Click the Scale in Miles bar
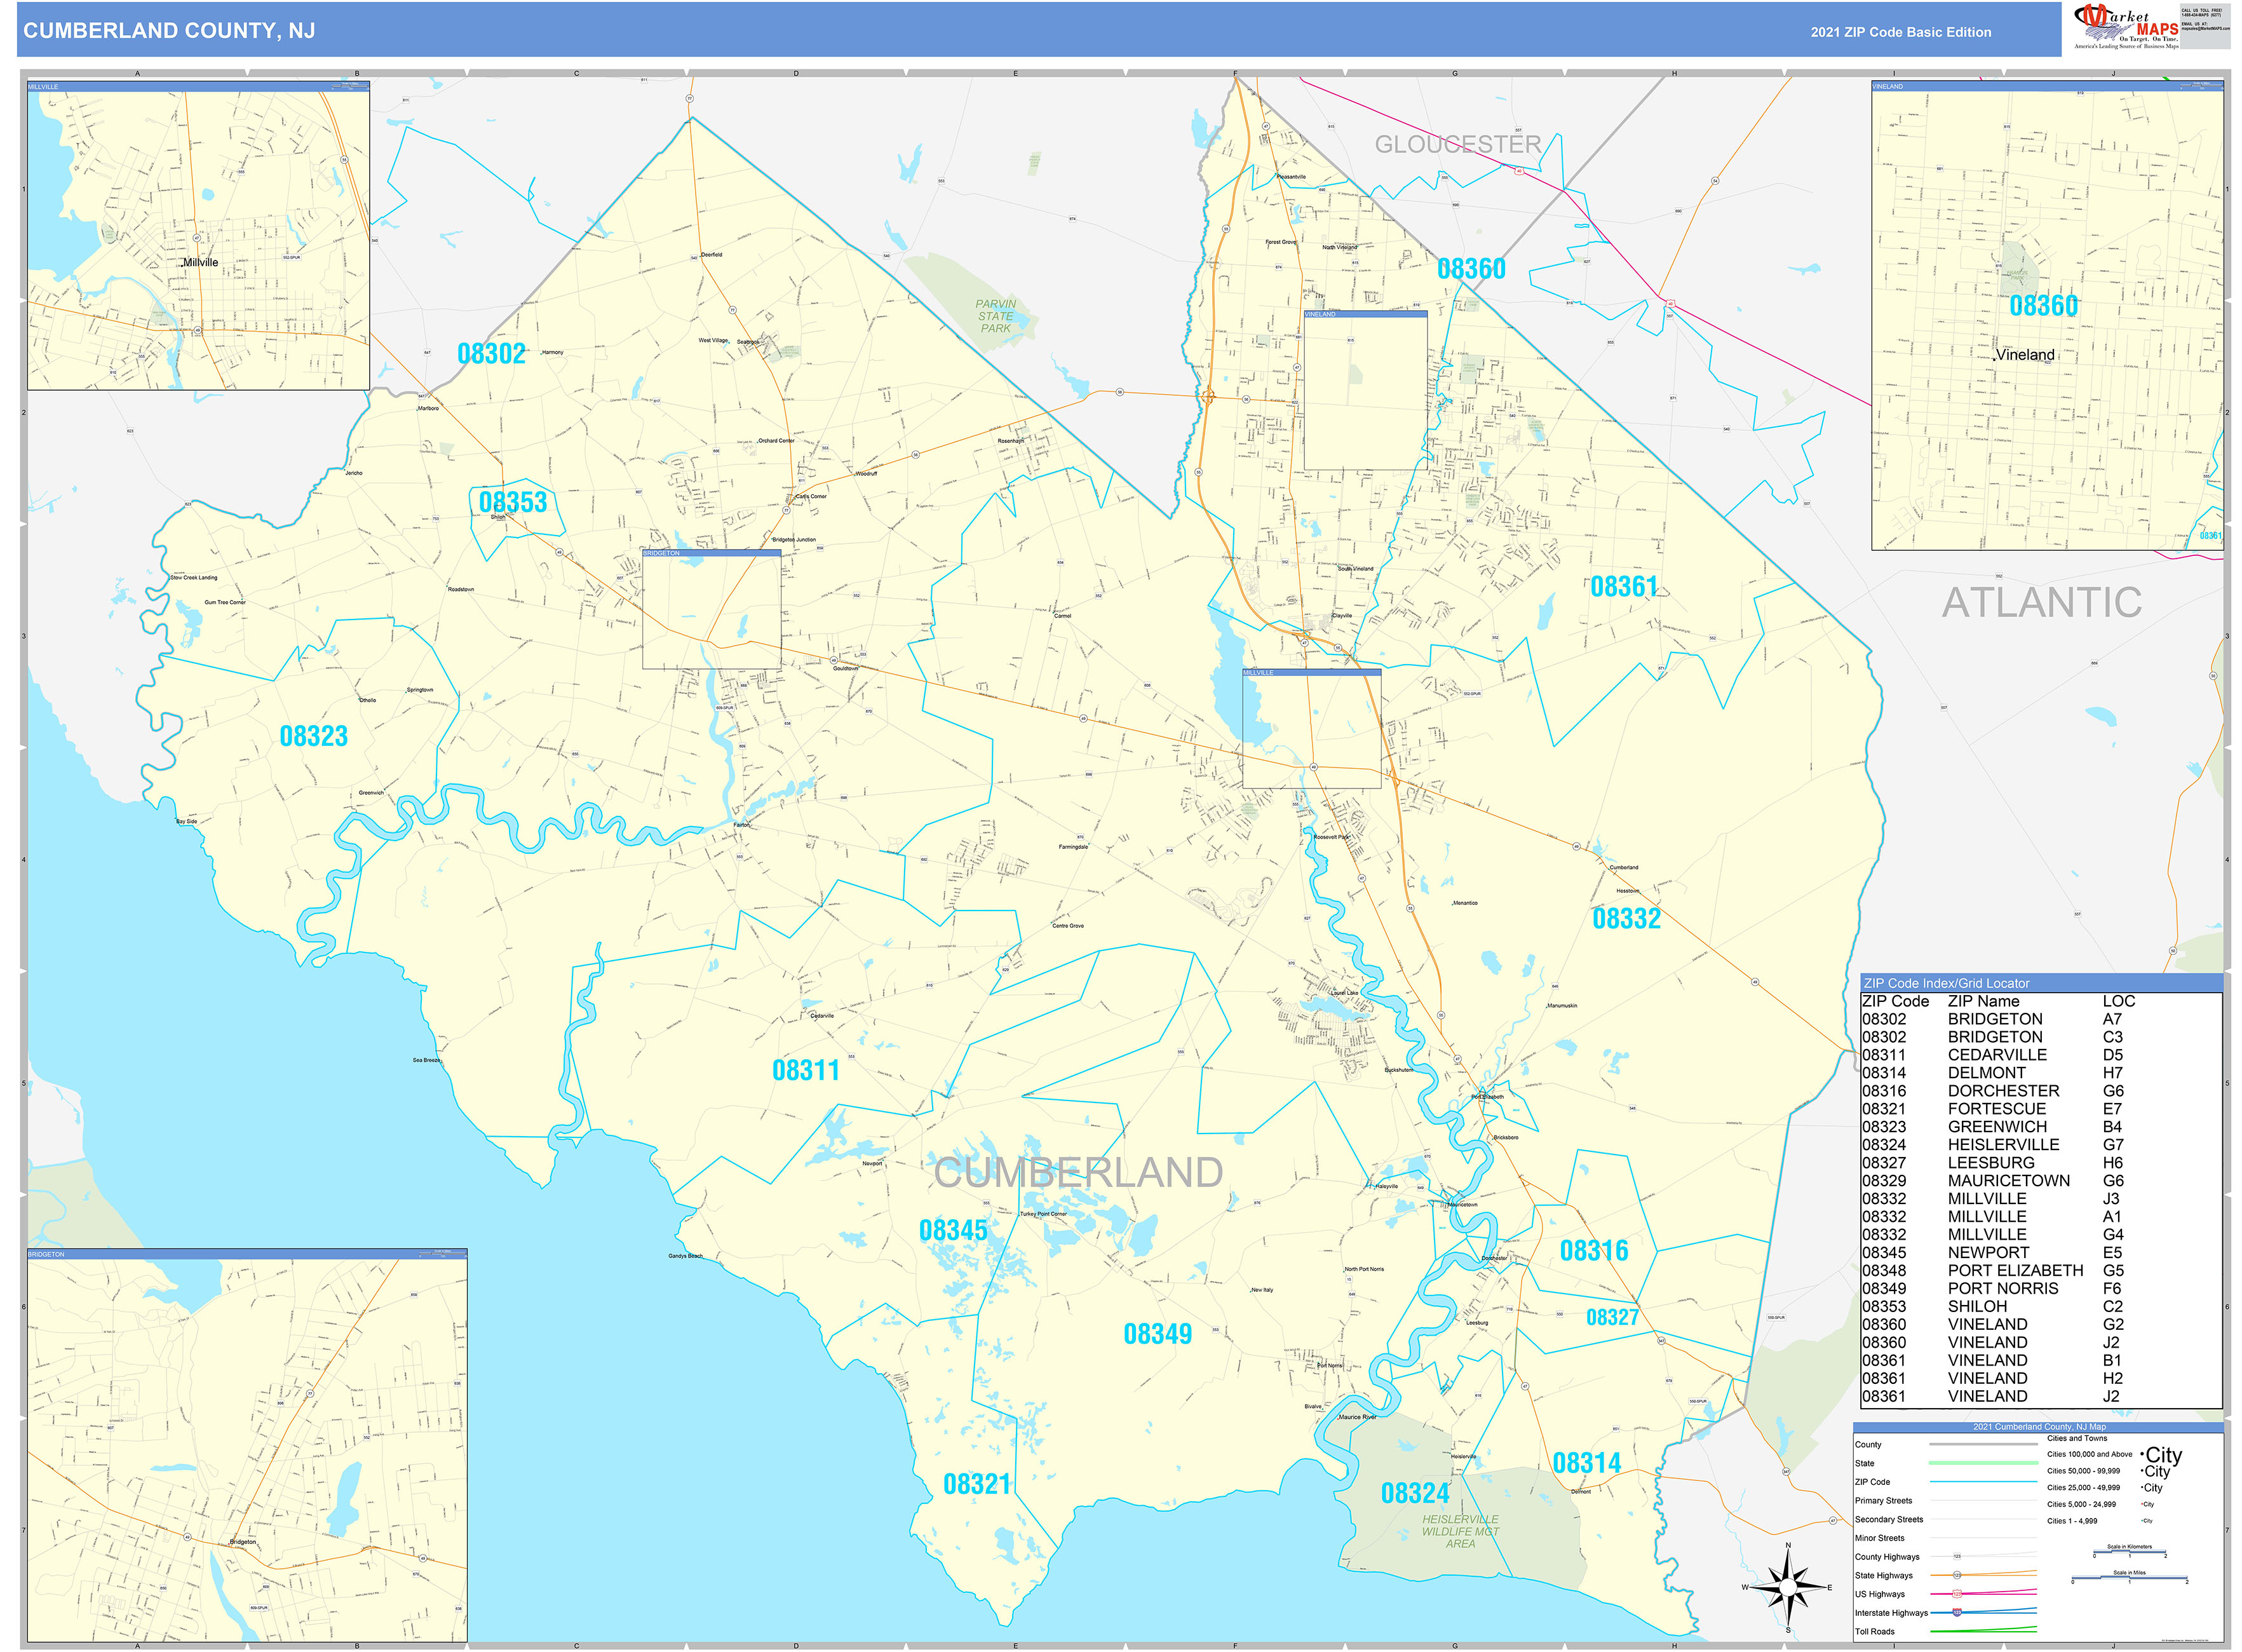The image size is (2242, 1652). click(x=2129, y=1579)
